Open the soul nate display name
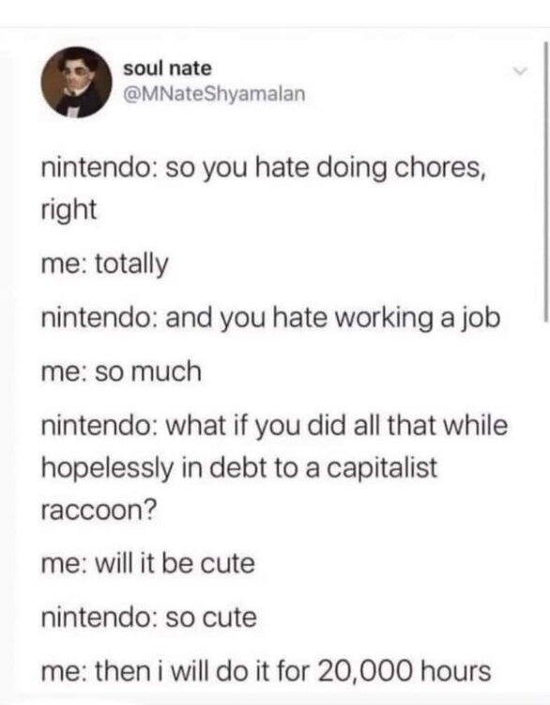 click(x=167, y=69)
